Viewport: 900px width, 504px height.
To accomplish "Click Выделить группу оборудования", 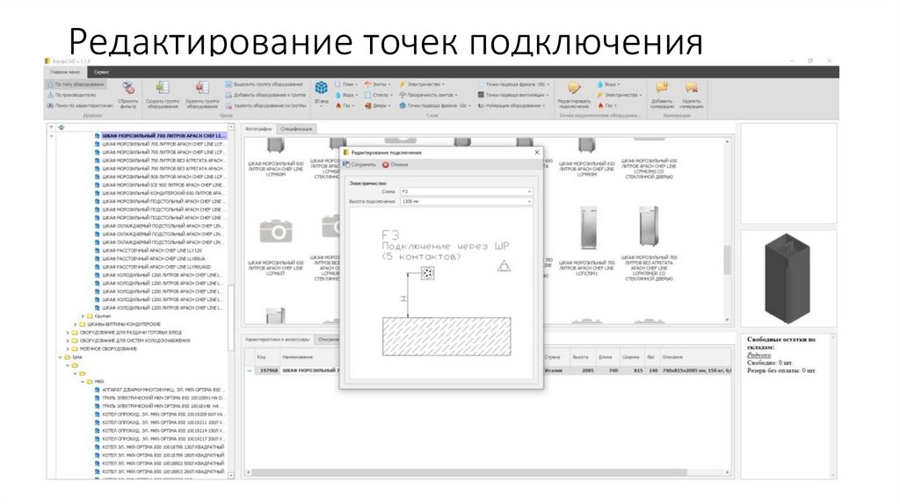I will [264, 84].
